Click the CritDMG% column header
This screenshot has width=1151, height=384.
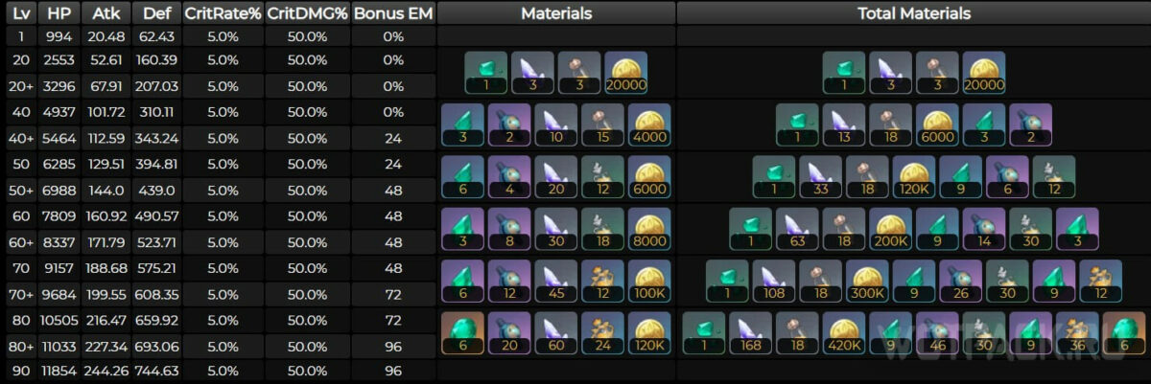click(x=307, y=13)
